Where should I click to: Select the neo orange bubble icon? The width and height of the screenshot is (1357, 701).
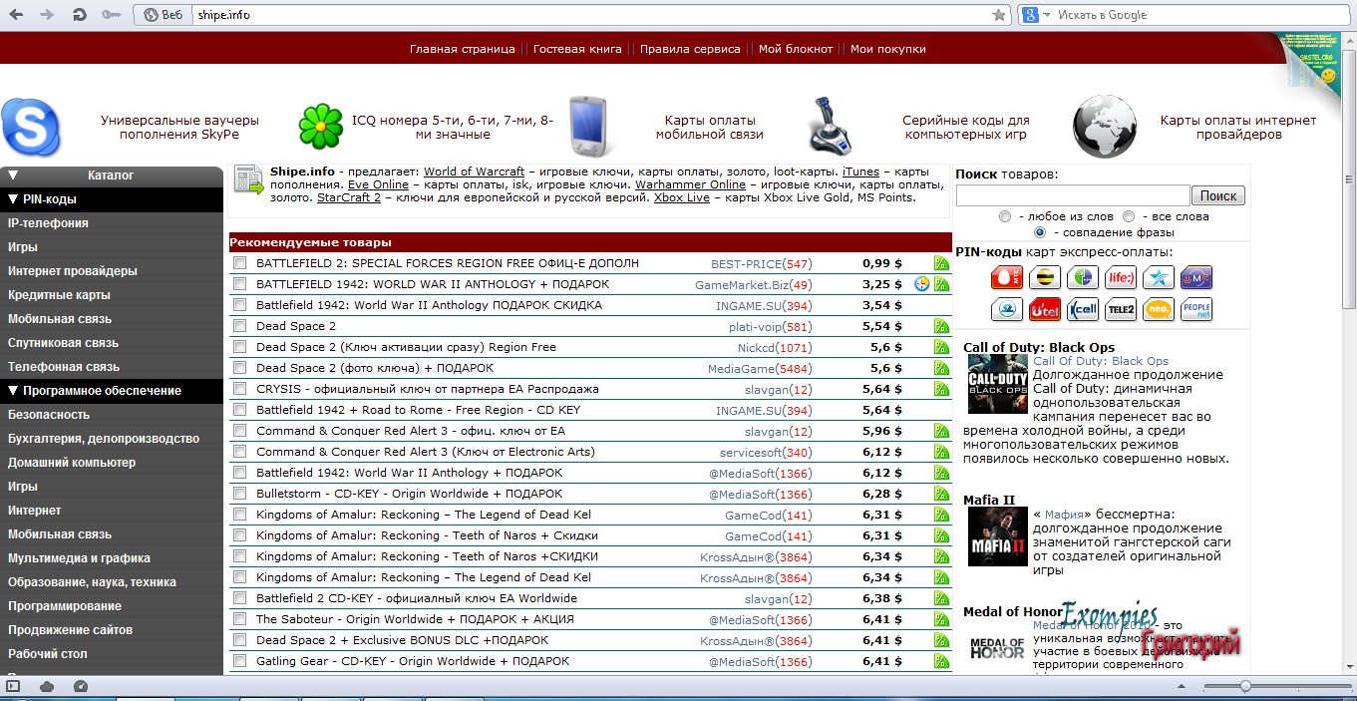click(1159, 309)
